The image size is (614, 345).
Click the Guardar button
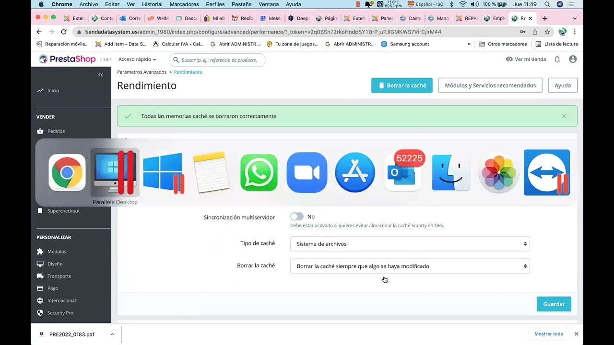pyautogui.click(x=554, y=304)
